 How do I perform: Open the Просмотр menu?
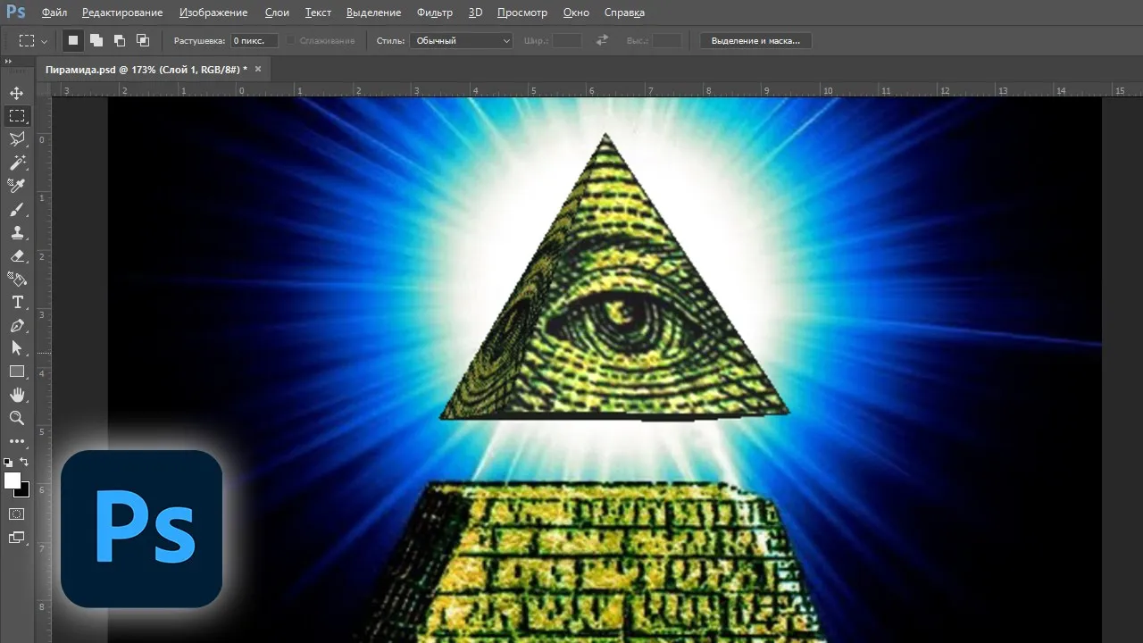tap(522, 13)
